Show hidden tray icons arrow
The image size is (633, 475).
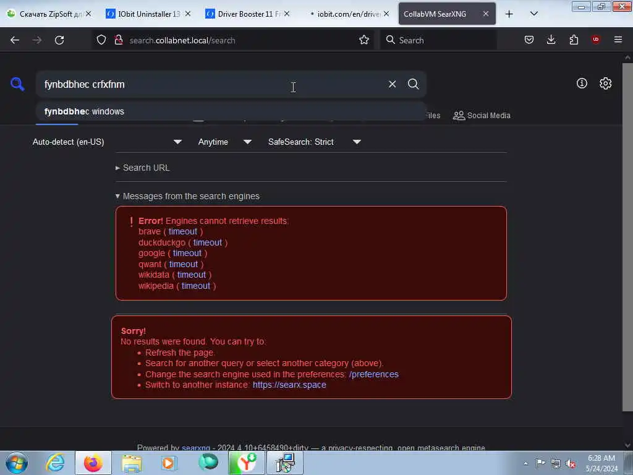point(525,463)
